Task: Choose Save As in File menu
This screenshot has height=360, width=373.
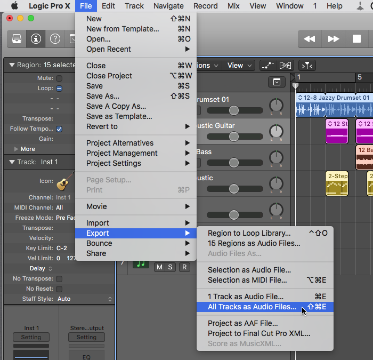Action: (136, 96)
